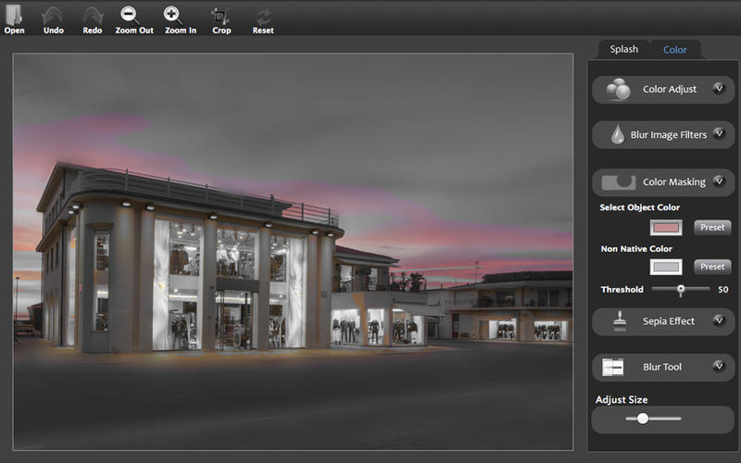Image resolution: width=741 pixels, height=463 pixels.
Task: Click Preset button for Non Native Color
Action: coord(711,267)
